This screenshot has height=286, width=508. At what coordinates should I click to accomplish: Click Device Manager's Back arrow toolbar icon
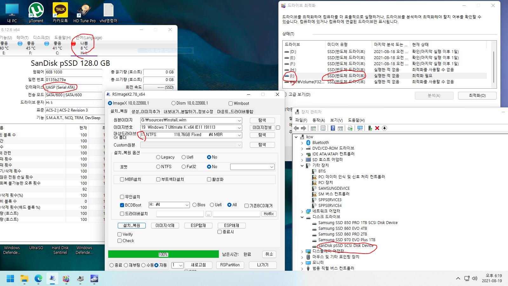pos(296,128)
